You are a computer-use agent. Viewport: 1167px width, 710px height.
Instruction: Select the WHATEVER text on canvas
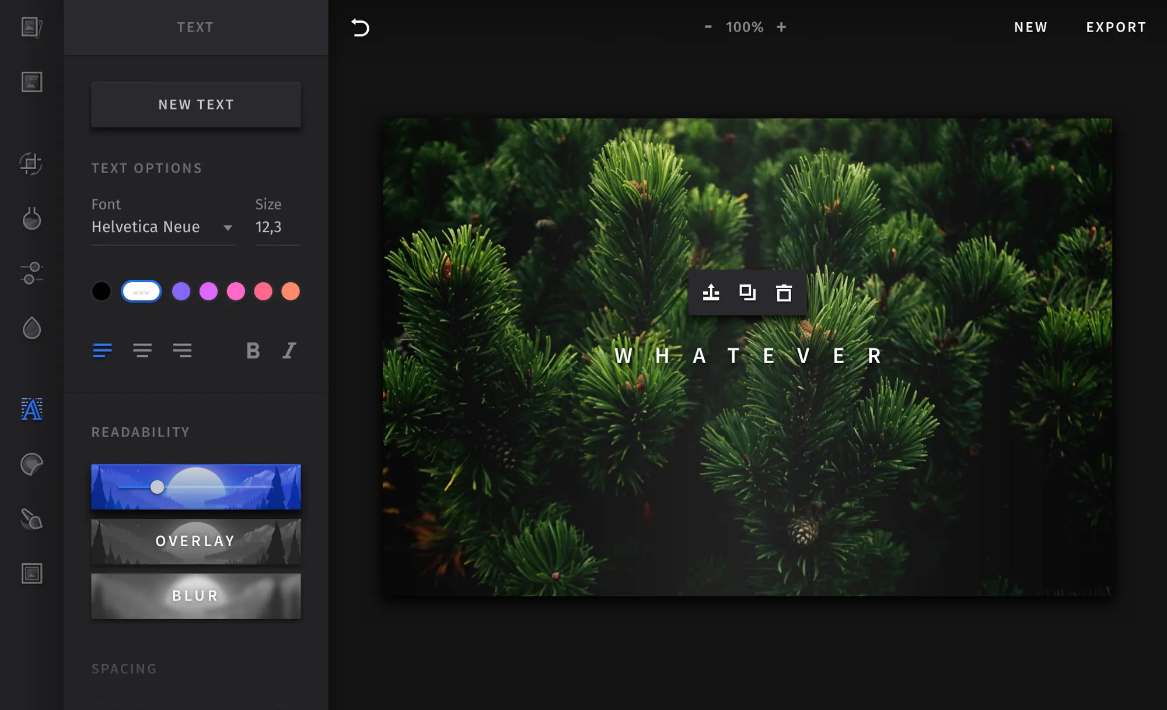point(748,356)
